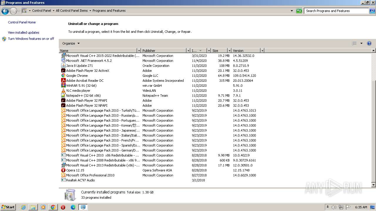Sort by the Version column header
The image size is (376, 211).
(246, 51)
